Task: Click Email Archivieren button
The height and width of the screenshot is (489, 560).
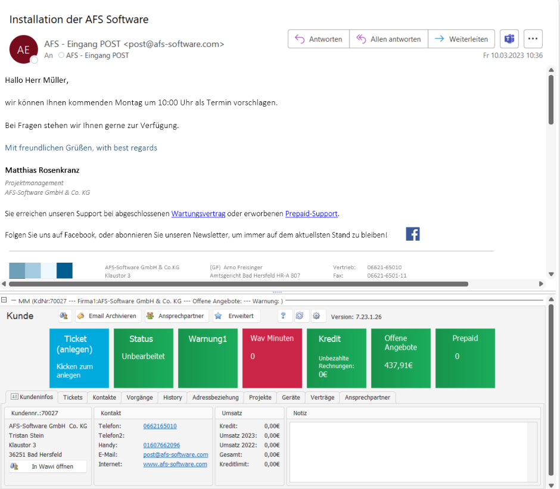Action: point(108,316)
